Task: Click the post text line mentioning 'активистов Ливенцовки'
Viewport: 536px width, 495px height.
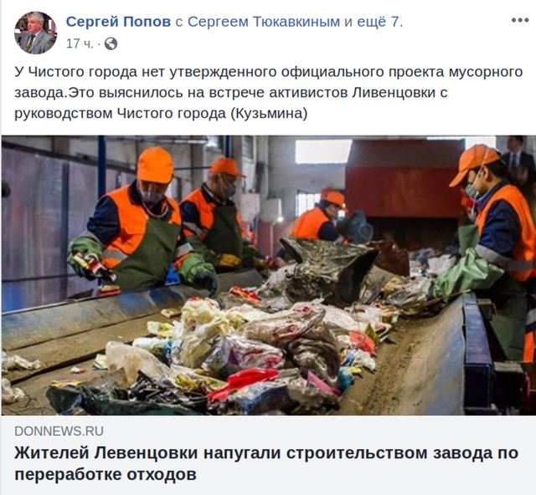Action: [231, 93]
